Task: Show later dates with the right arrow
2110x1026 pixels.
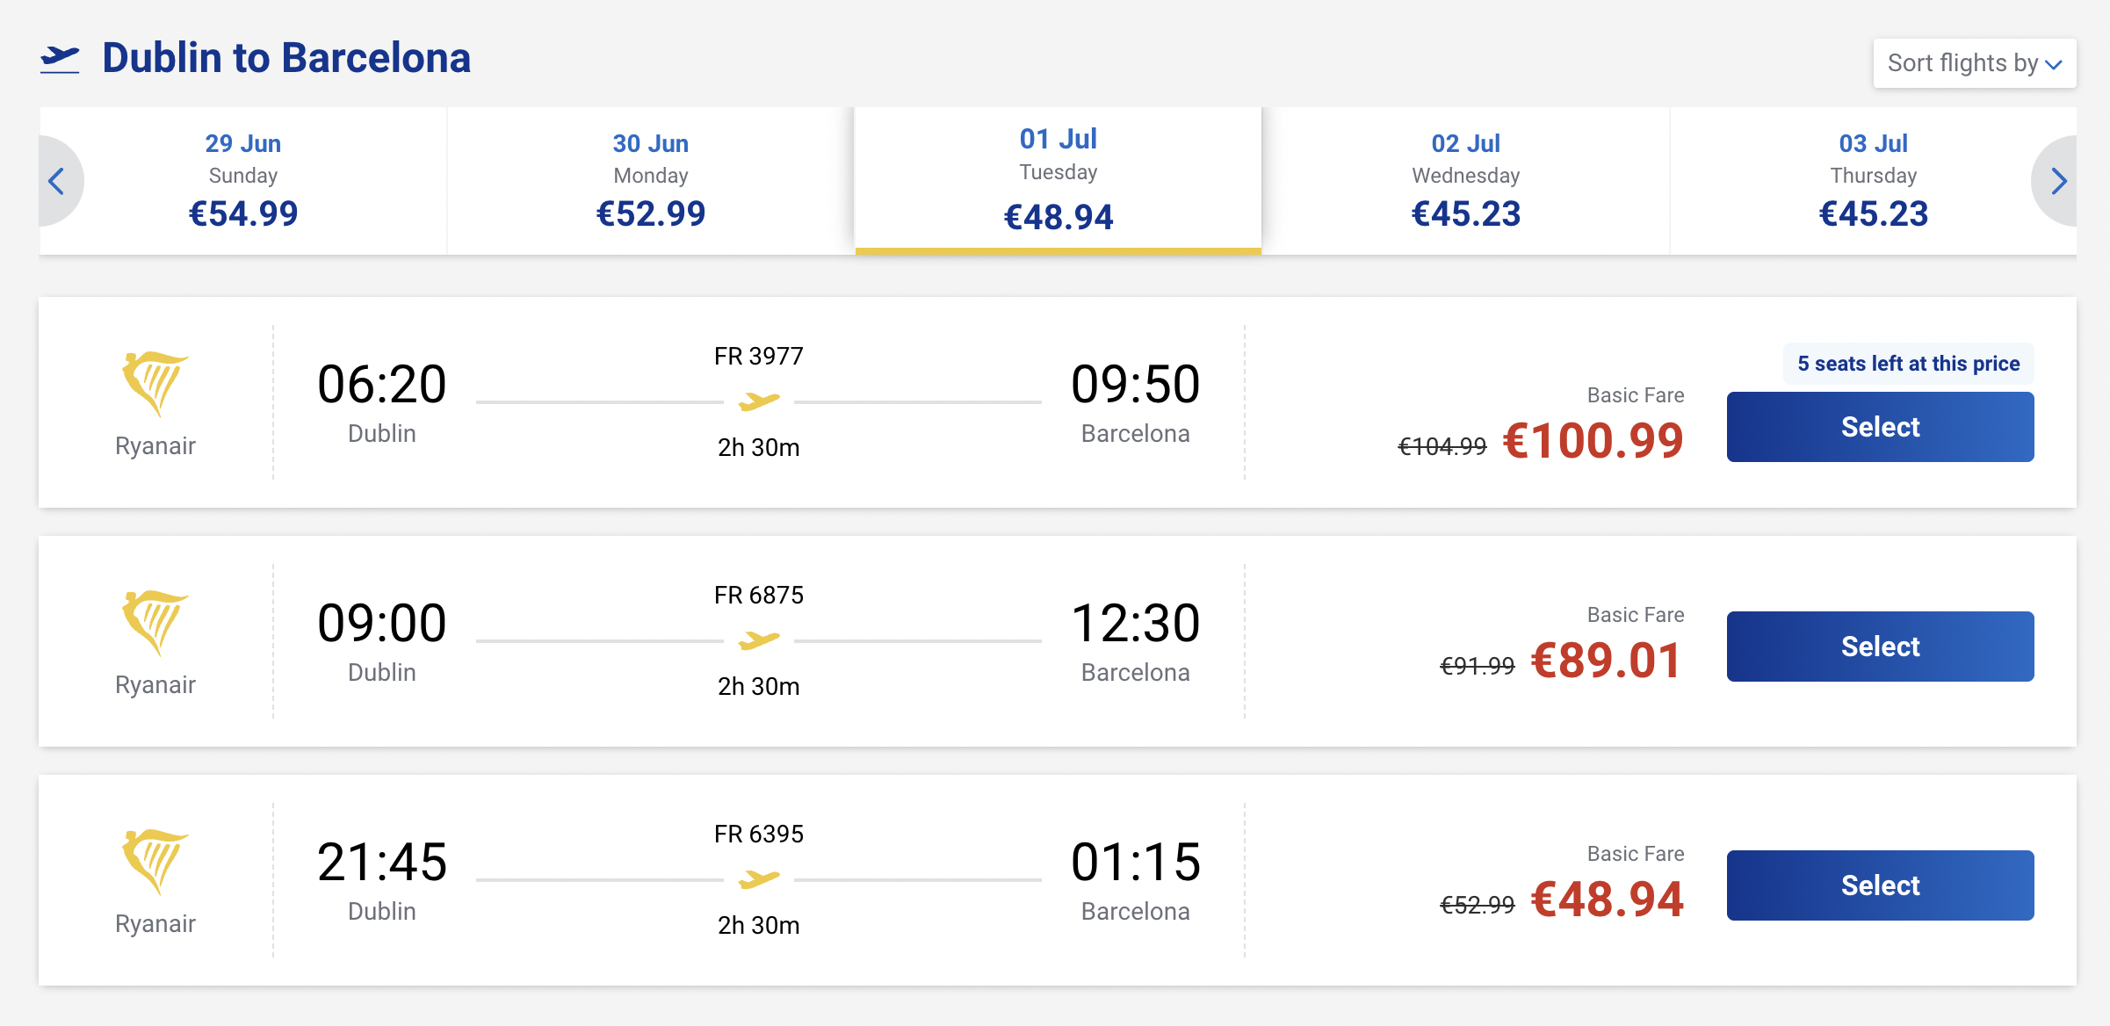Action: [2058, 182]
